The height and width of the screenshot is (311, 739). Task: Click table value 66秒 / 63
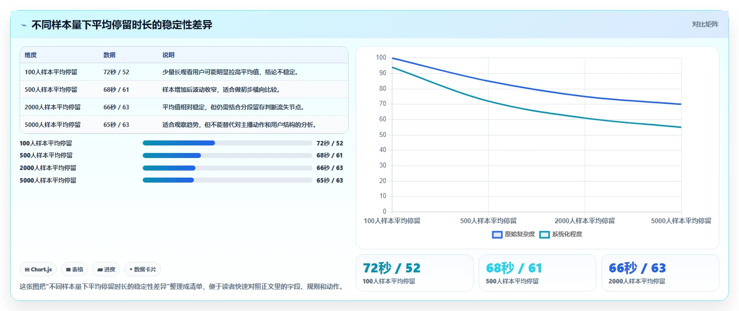[x=116, y=107]
